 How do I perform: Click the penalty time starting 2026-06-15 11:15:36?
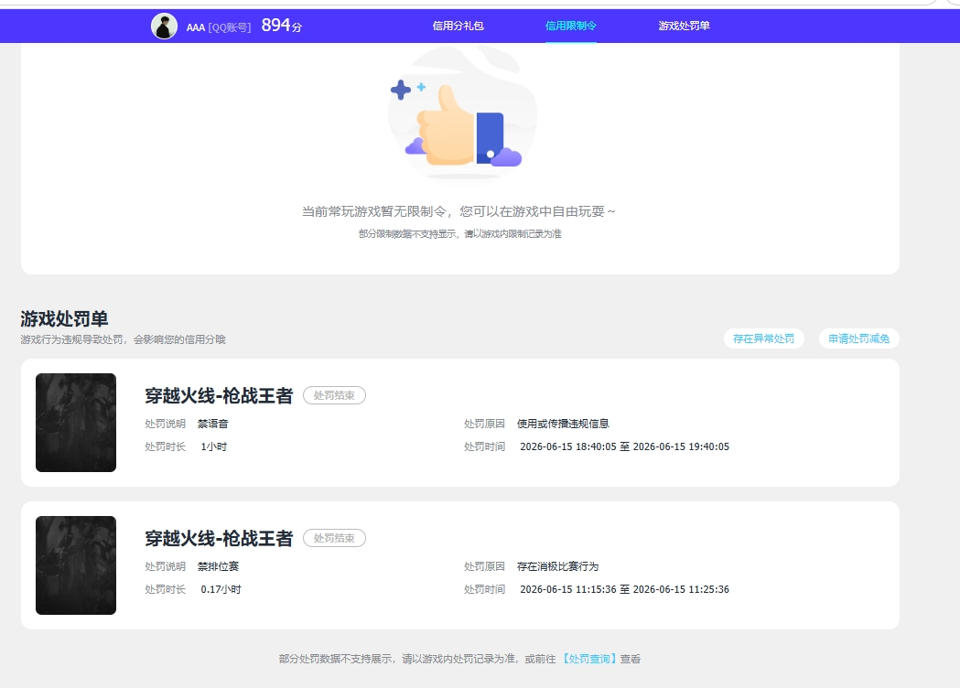click(624, 589)
